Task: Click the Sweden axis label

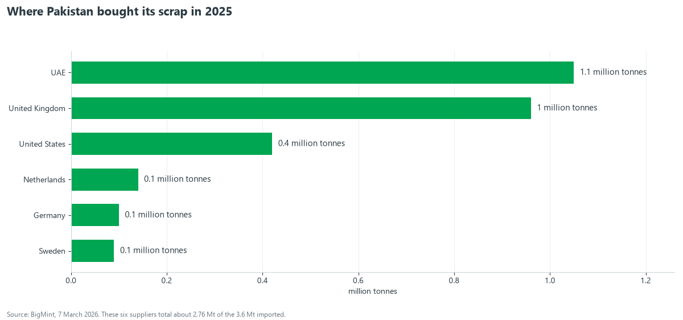Action: [x=52, y=251]
